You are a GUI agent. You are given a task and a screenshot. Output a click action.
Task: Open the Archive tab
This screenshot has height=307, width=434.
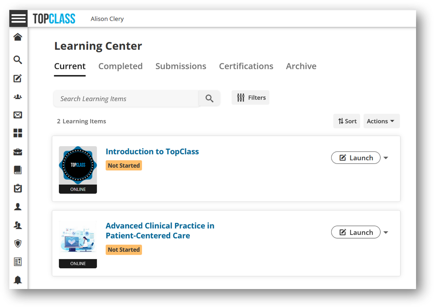pyautogui.click(x=301, y=66)
